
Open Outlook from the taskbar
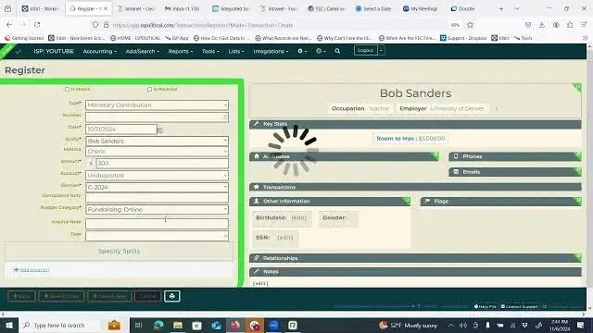[216, 325]
